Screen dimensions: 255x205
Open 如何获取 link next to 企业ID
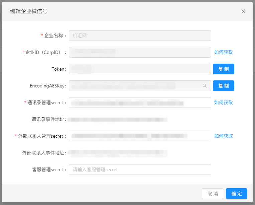(x=224, y=52)
